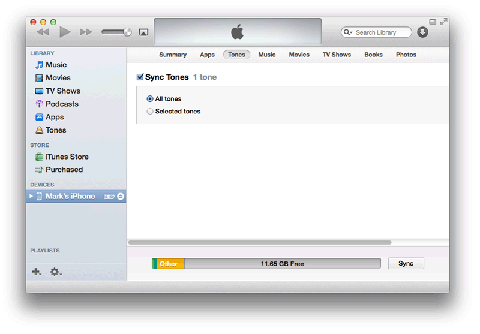Image resolution: width=480 pixels, height=334 pixels.
Task: Switch to the Photos tab
Action: point(406,55)
